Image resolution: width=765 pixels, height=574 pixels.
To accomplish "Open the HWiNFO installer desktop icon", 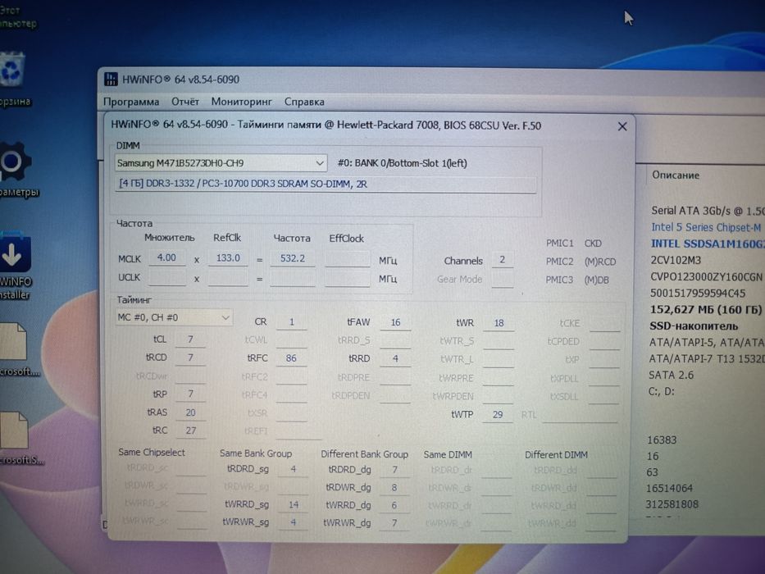I will click(x=15, y=253).
